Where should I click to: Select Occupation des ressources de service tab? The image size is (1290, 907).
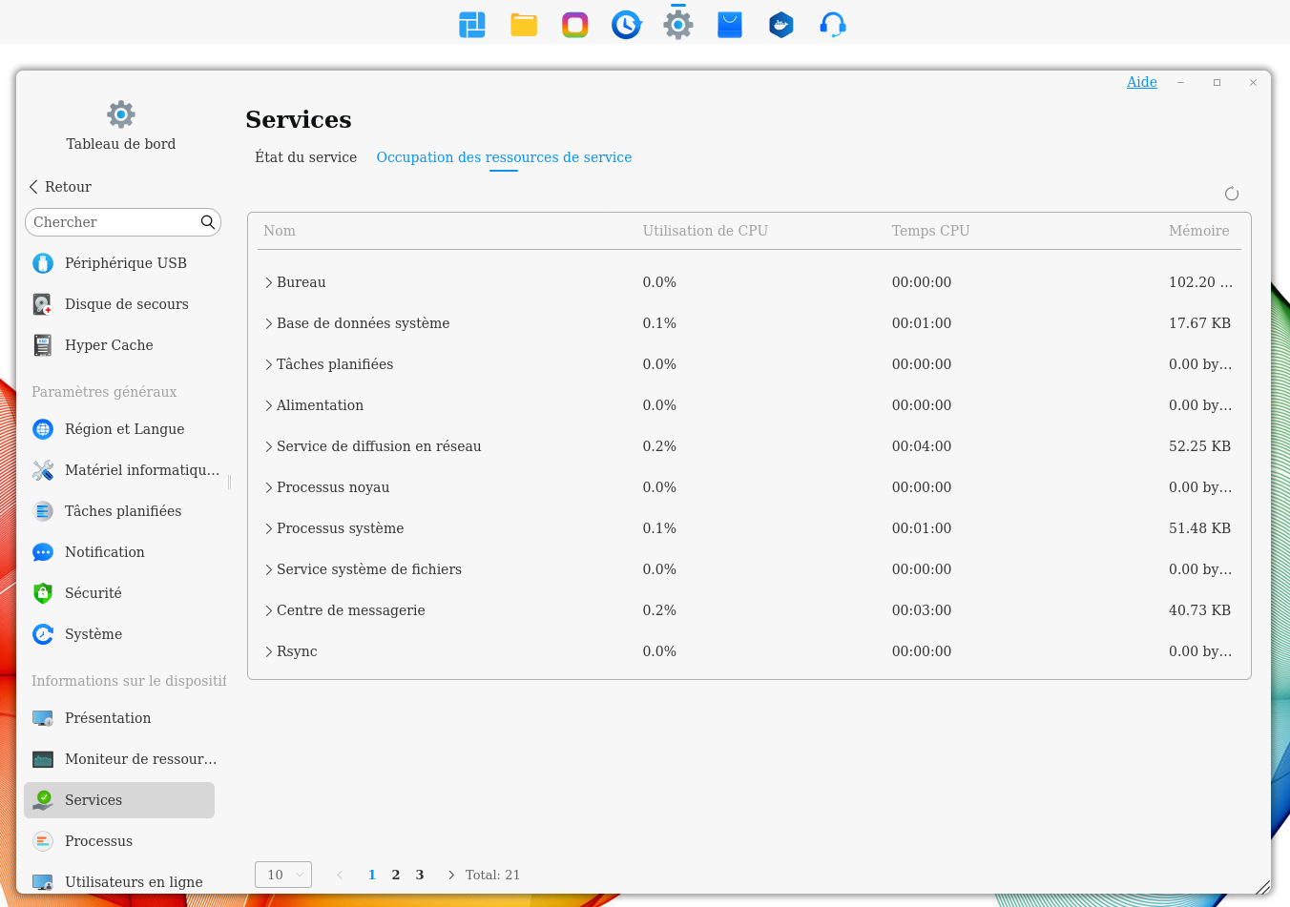click(504, 157)
